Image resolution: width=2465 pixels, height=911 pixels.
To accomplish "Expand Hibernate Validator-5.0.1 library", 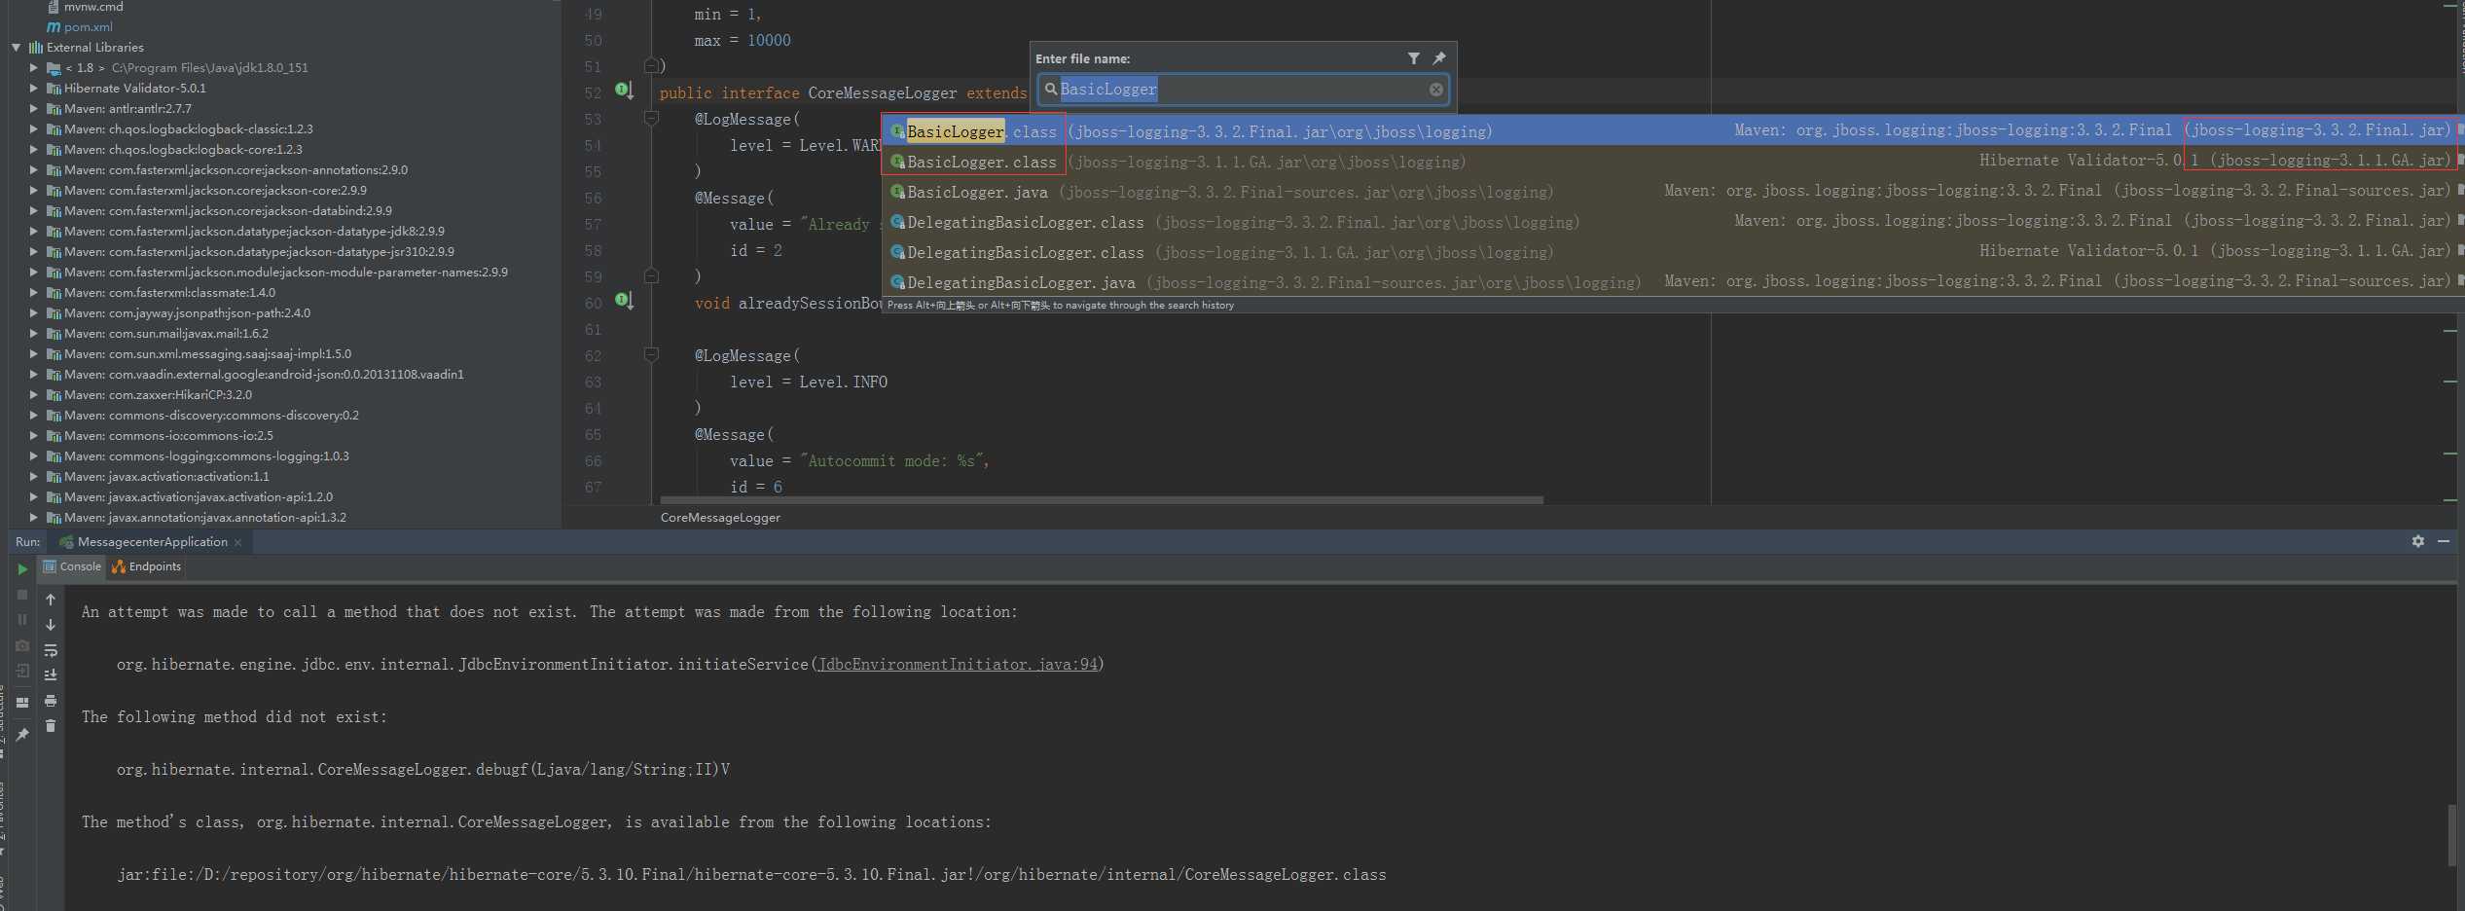I will 33,88.
